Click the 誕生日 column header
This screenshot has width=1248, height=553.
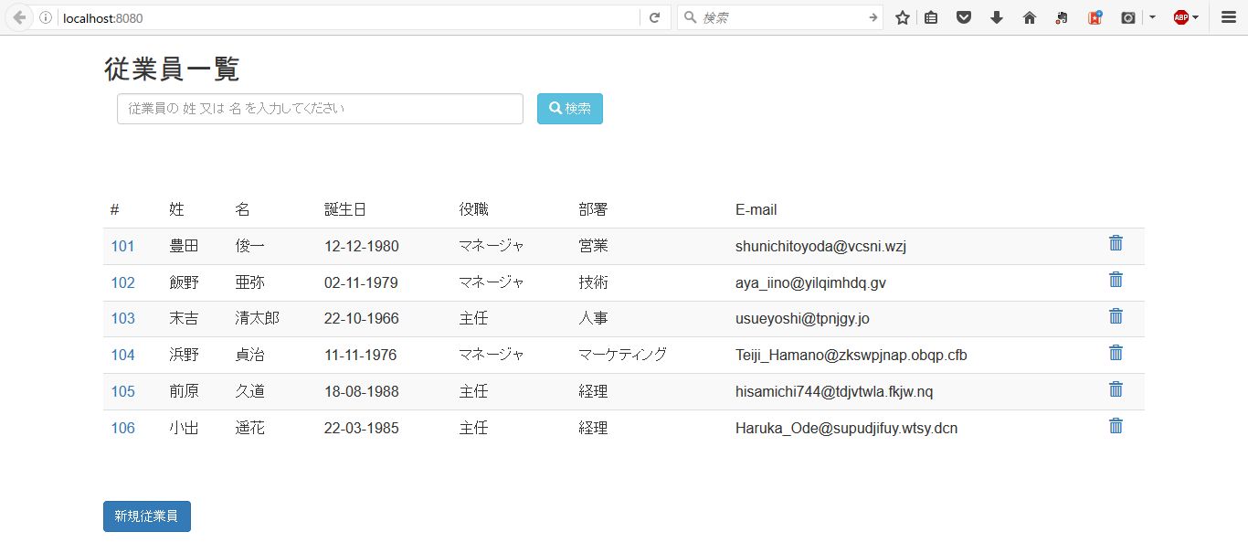pos(345,209)
